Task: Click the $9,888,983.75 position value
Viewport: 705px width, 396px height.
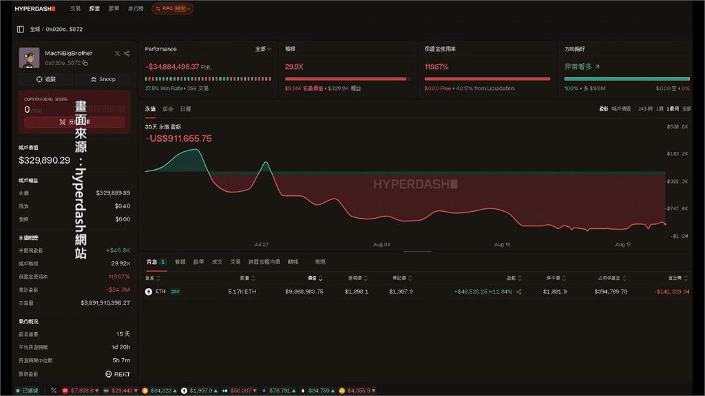Action: click(x=304, y=291)
